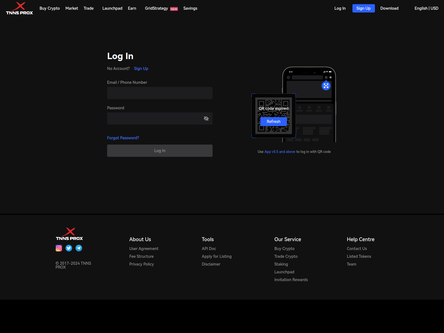
Task: Click Sign Up link next to No Account?
Action: [x=141, y=69]
